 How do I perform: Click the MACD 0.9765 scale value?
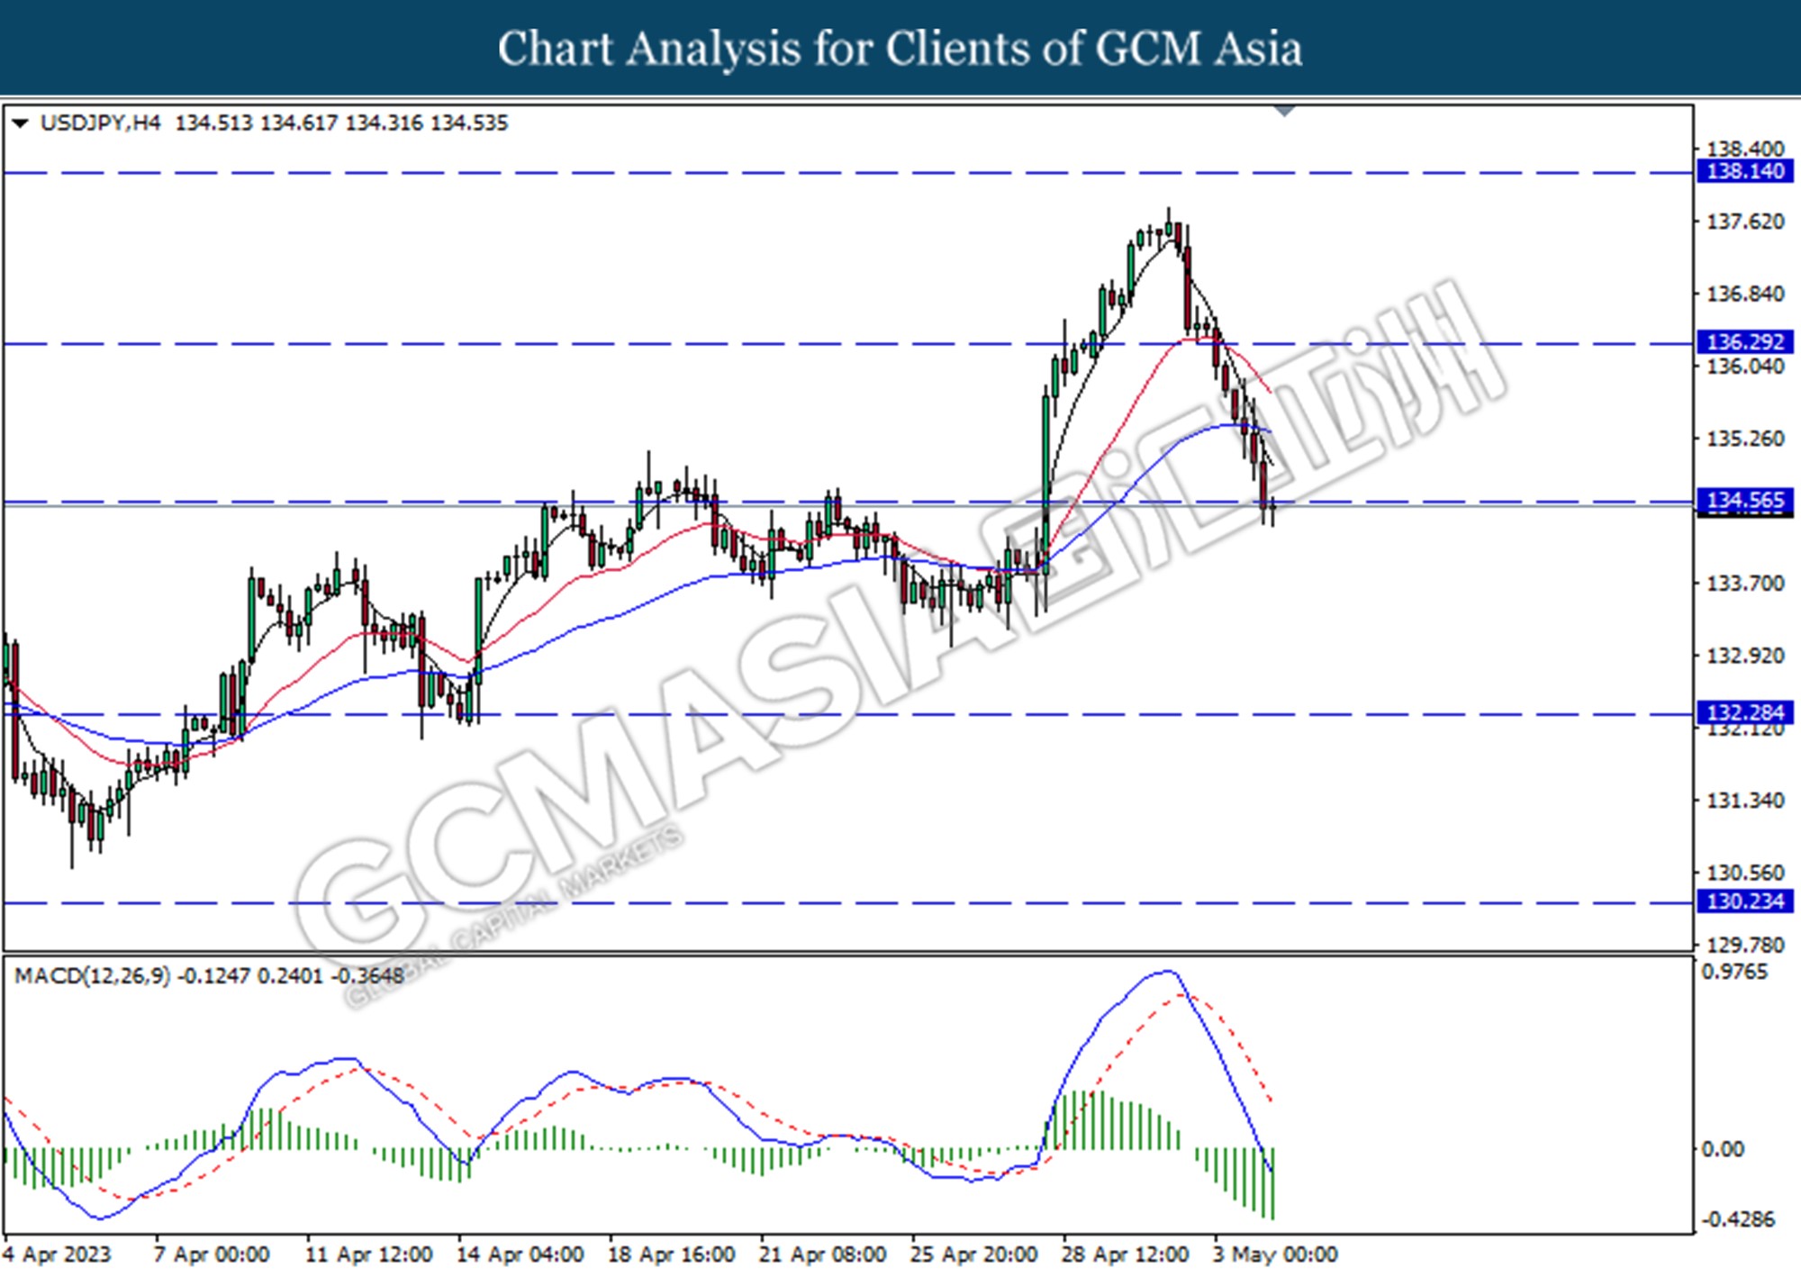(x=1733, y=973)
